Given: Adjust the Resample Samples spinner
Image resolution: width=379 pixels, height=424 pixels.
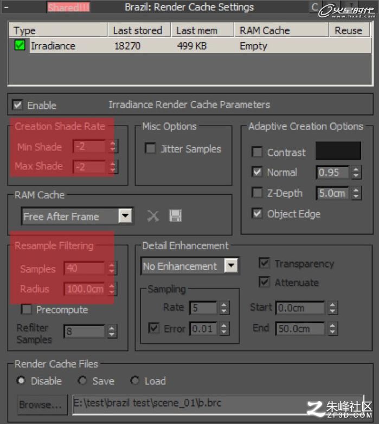Looking at the screenshot, I should tap(112, 268).
